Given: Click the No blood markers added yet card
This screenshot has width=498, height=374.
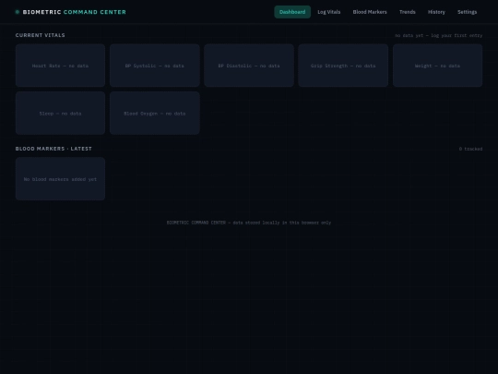Looking at the screenshot, I should click(x=60, y=179).
